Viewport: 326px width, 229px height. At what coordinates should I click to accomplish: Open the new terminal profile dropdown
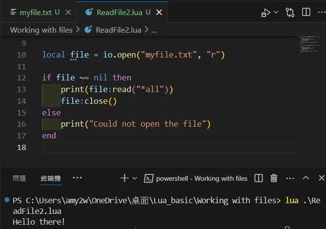135,178
